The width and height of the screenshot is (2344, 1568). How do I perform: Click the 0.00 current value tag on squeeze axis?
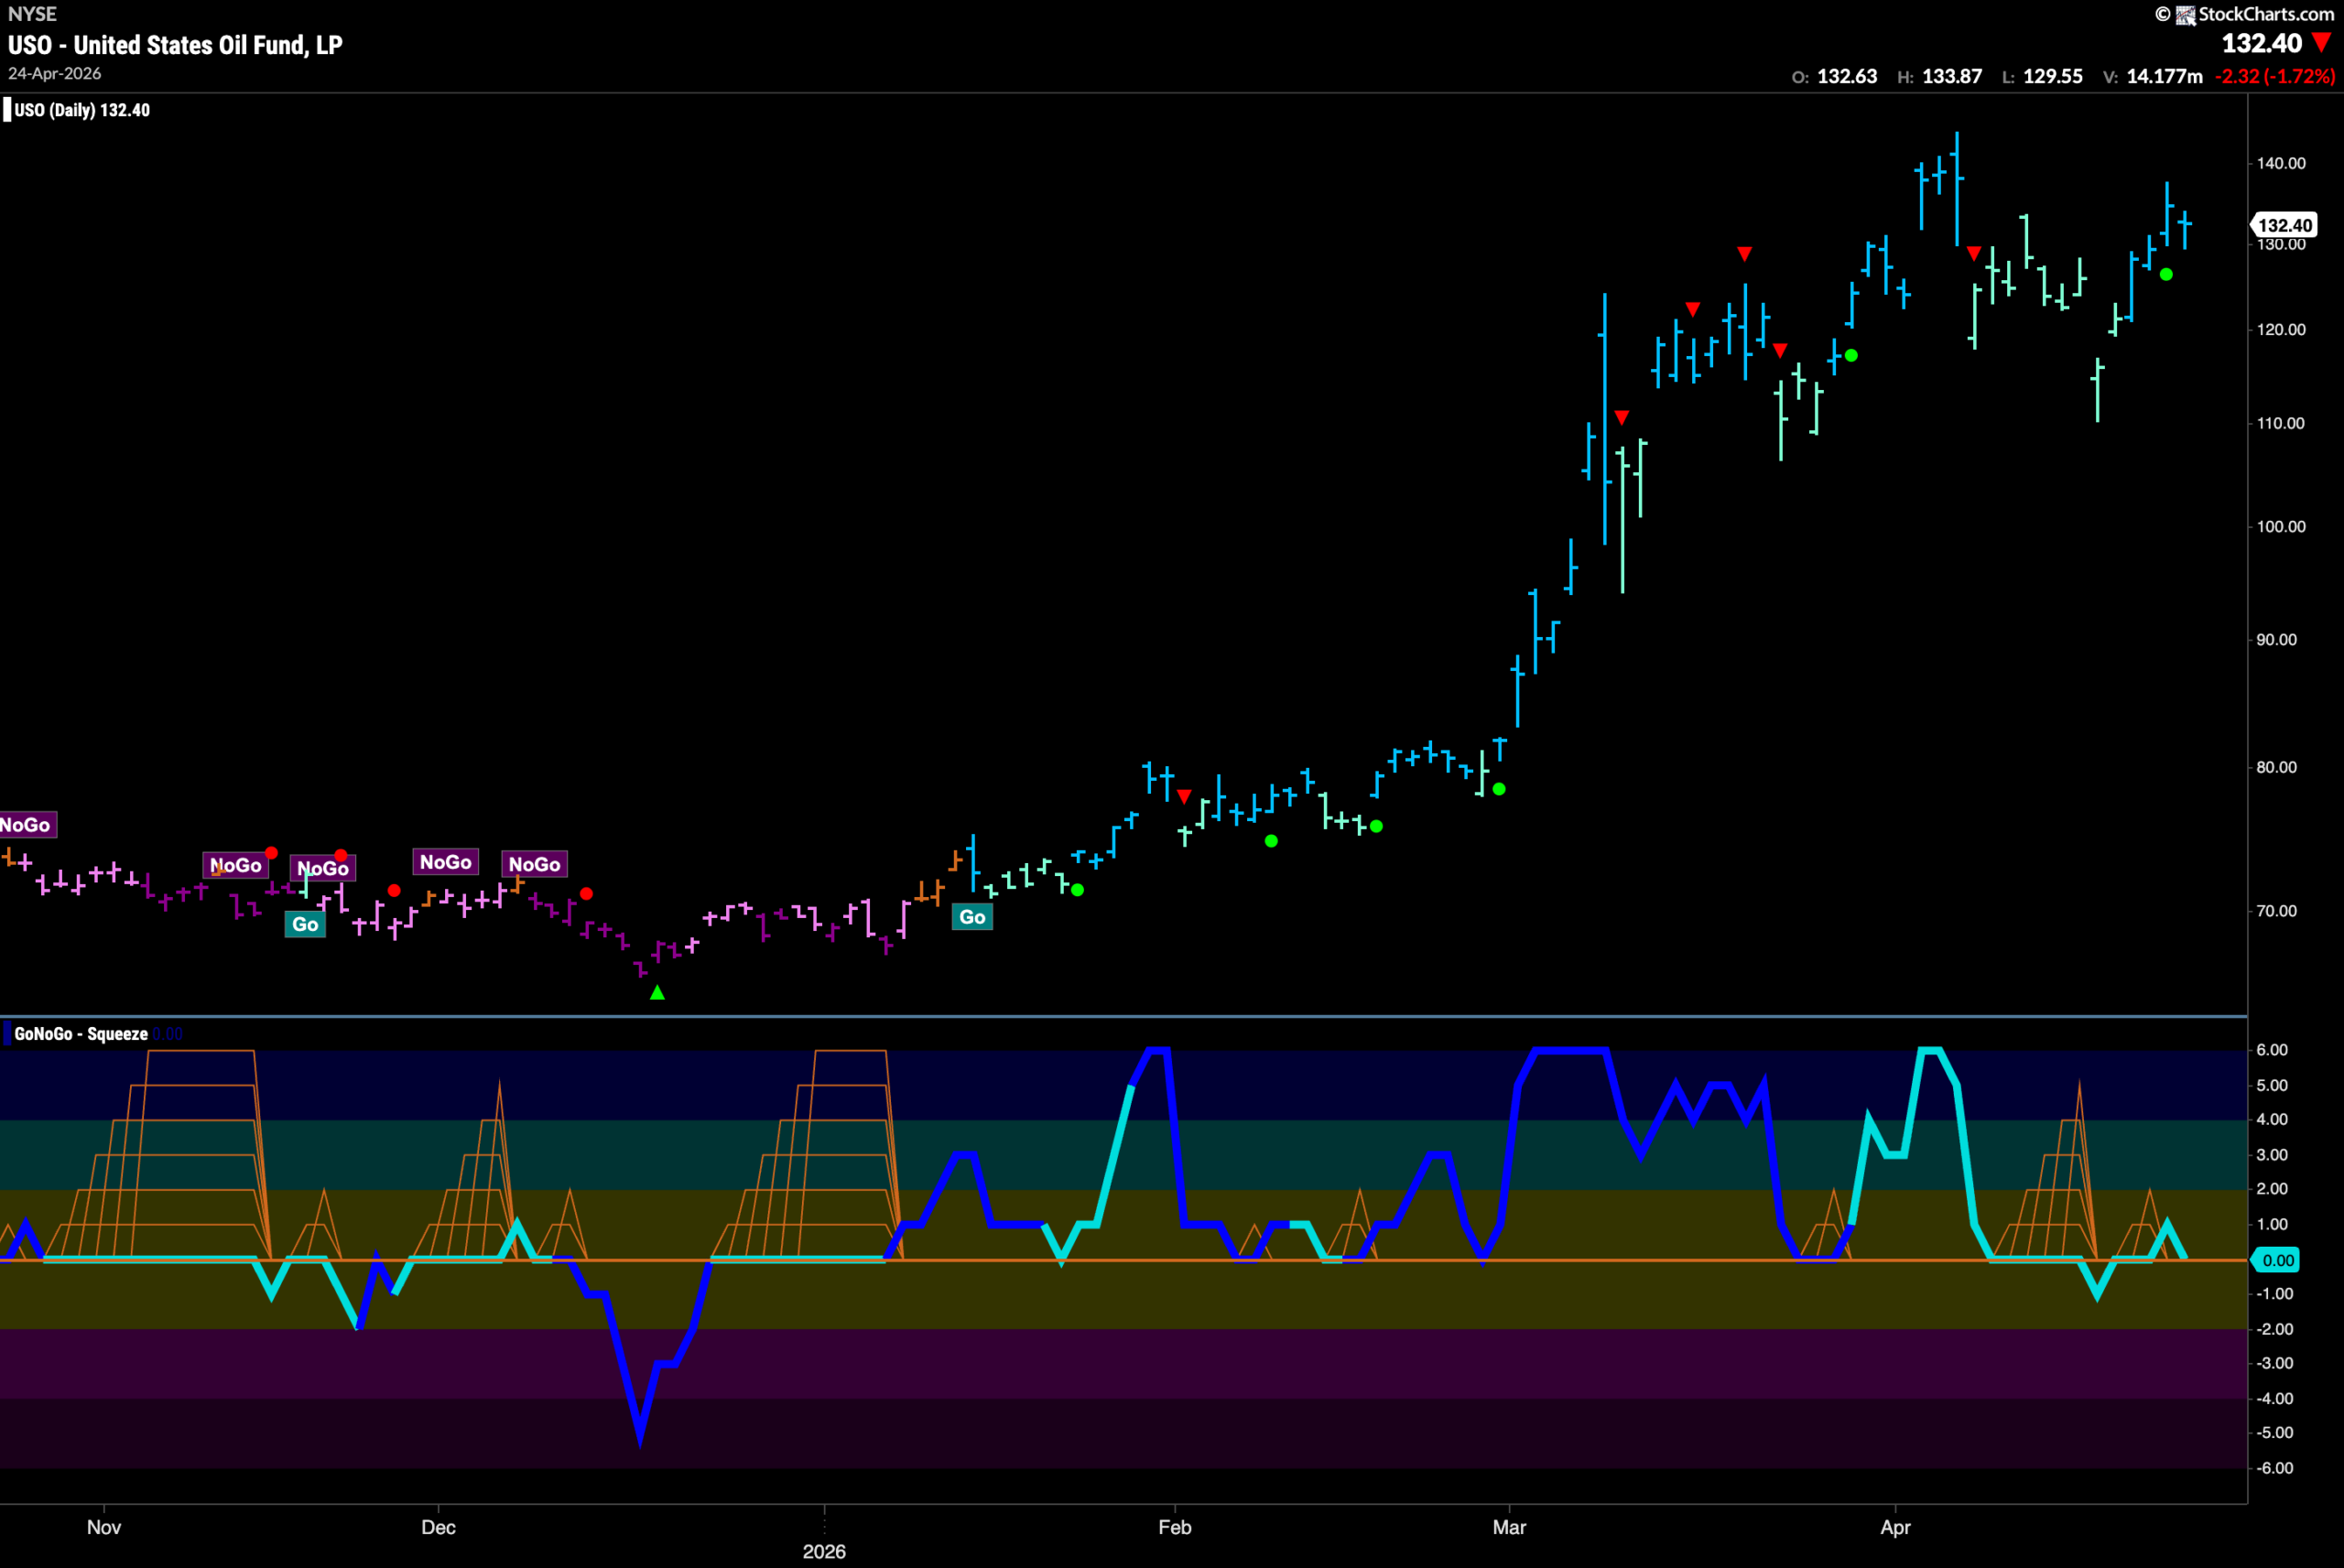2276,1260
